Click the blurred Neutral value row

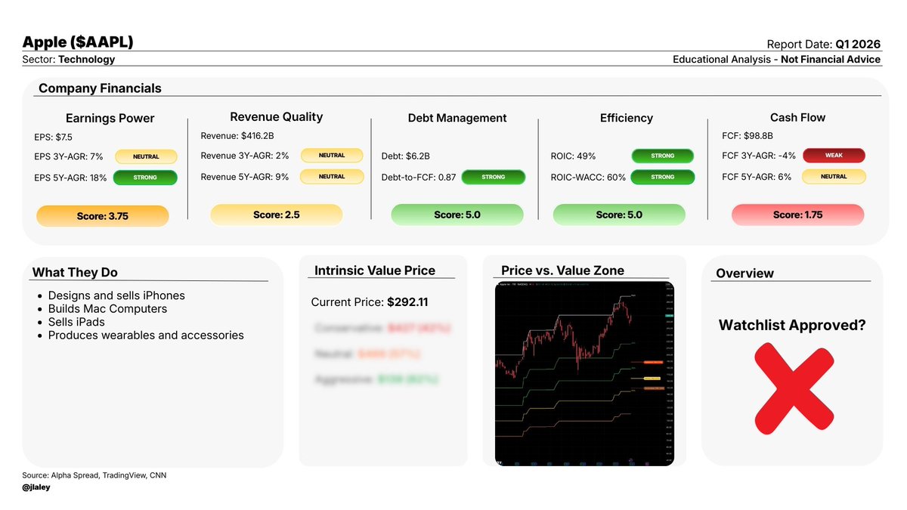pos(369,354)
